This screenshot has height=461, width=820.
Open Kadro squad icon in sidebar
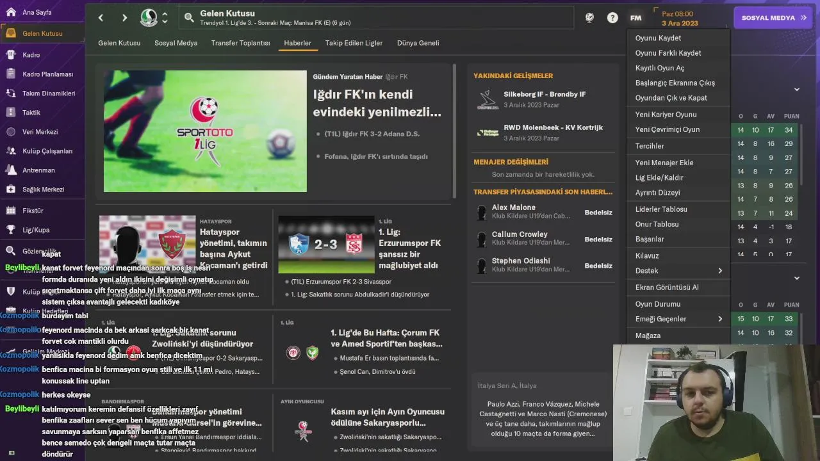[x=11, y=55]
